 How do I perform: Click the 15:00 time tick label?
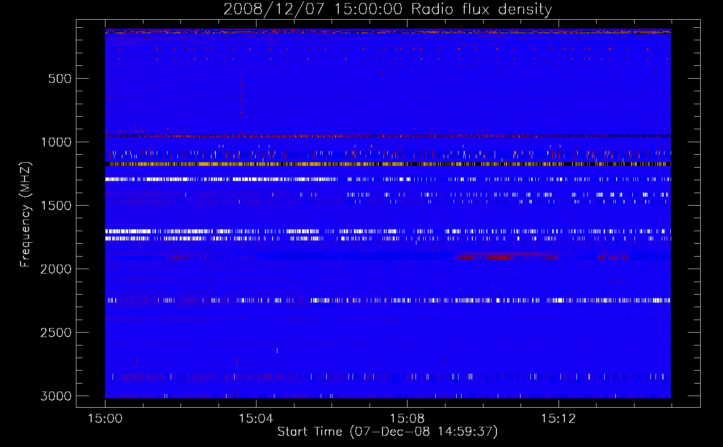(105, 418)
